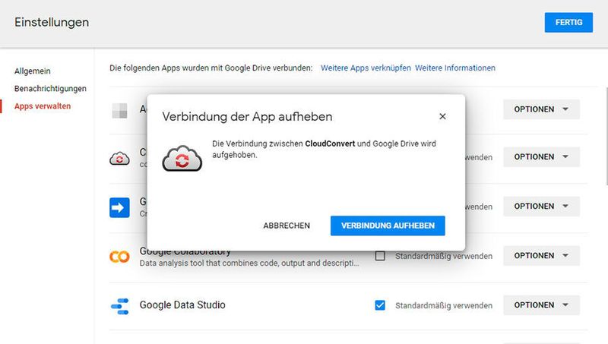Click the Google Data Studio icon

pos(119,306)
